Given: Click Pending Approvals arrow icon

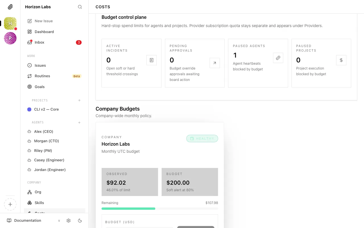Looking at the screenshot, I should (215, 63).
